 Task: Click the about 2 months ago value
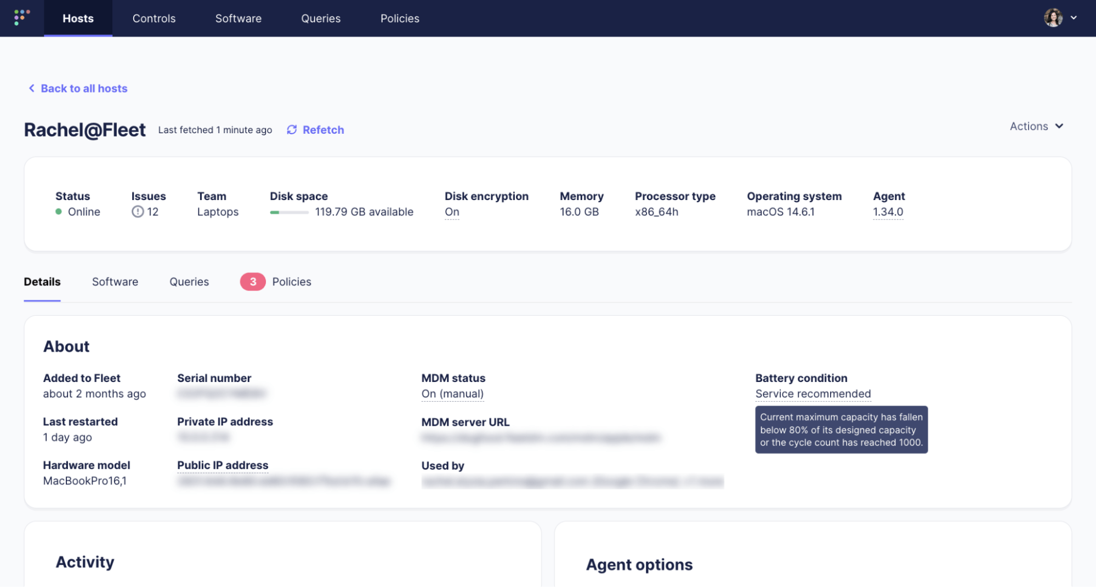pos(94,394)
